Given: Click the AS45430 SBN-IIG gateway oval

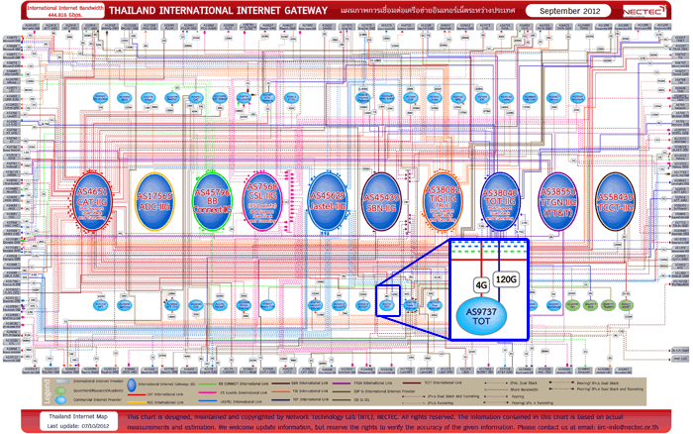Looking at the screenshot, I should click(x=381, y=202).
